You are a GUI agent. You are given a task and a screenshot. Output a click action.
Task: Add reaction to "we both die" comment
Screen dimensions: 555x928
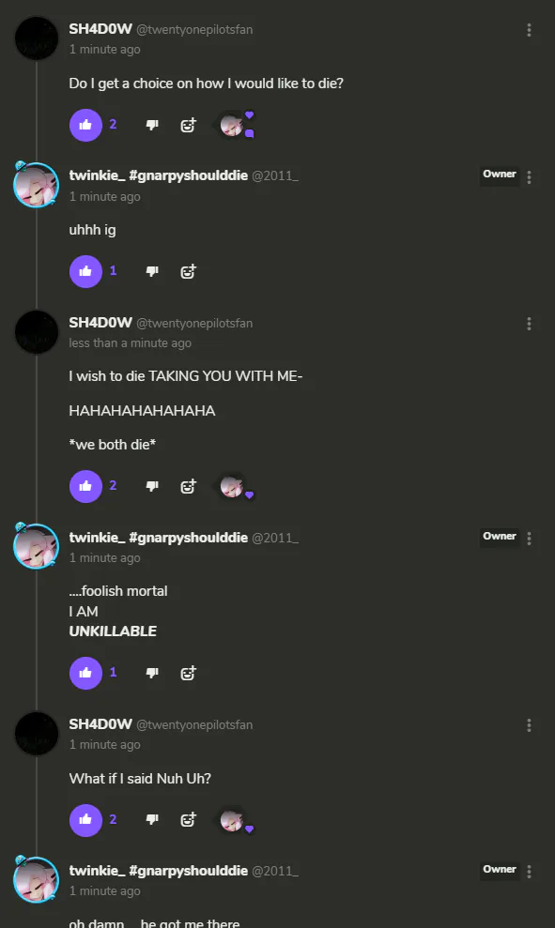(188, 486)
